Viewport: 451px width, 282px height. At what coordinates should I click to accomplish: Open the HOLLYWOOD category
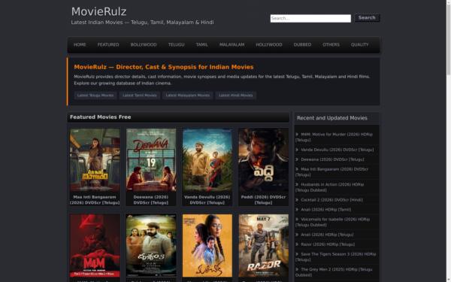269,44
